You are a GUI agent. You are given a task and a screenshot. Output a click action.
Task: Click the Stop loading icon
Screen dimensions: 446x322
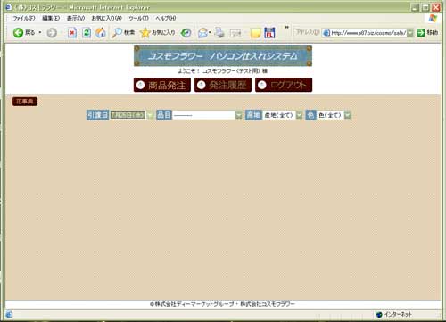point(71,33)
